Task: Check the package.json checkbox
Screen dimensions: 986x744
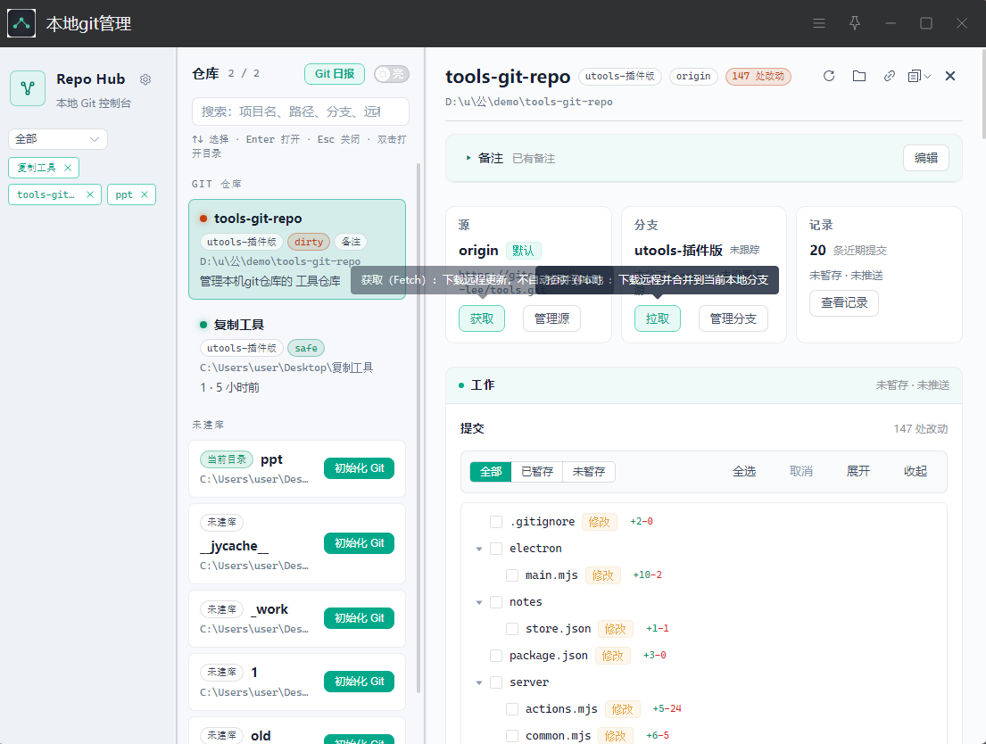Action: click(496, 656)
